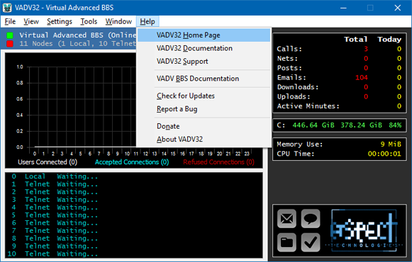Click the checkmark icon button
Screen dimensions: 412x262
pyautogui.click(x=311, y=242)
